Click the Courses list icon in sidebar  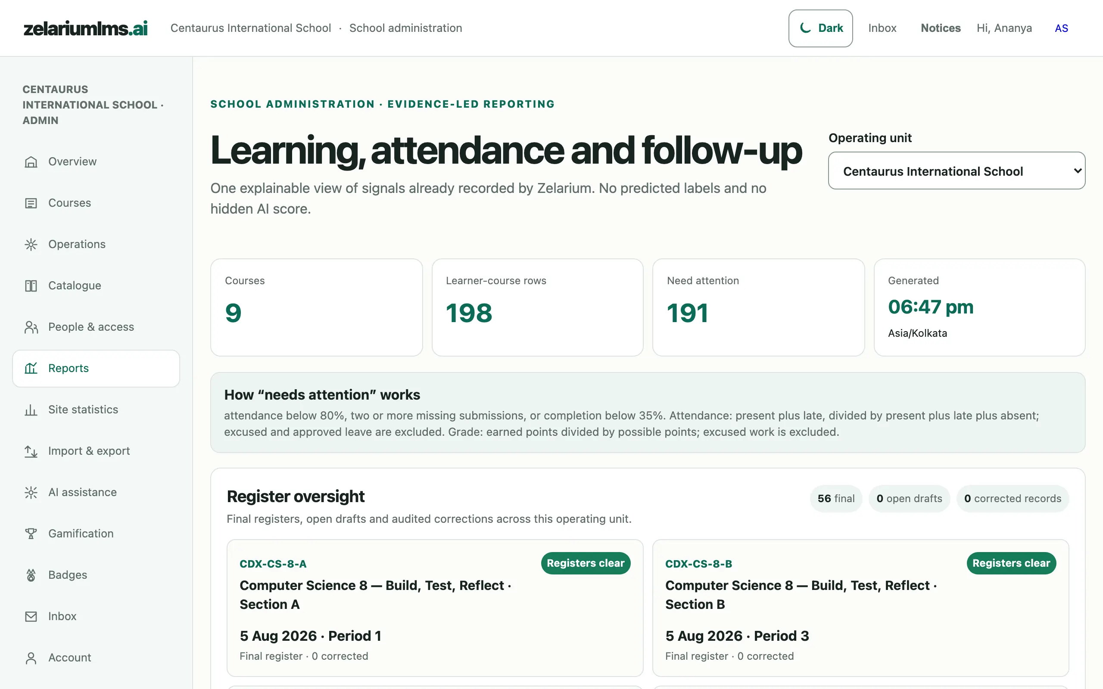pyautogui.click(x=31, y=203)
